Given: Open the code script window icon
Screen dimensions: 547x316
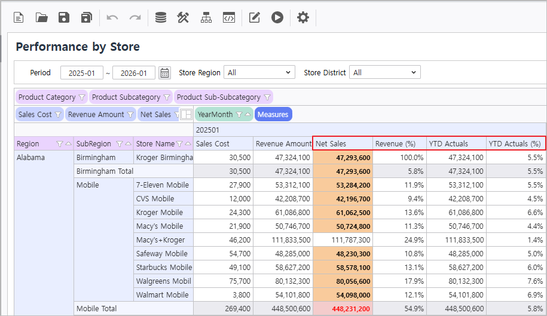Looking at the screenshot, I should coord(228,18).
